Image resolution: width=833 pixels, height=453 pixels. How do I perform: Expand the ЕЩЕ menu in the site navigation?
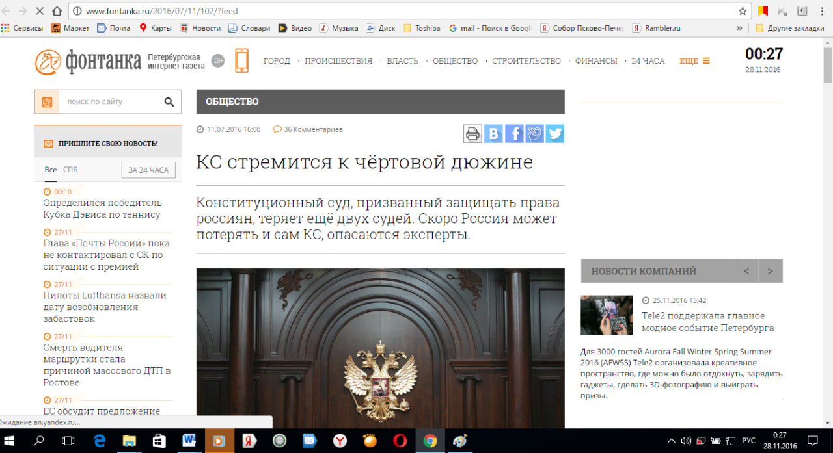click(694, 61)
